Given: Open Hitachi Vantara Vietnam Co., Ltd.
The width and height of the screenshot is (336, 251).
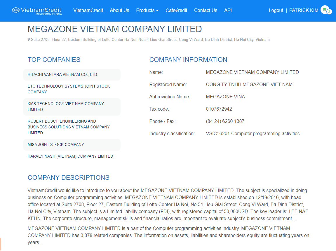Looking at the screenshot, I should pyautogui.click(x=72, y=74).
